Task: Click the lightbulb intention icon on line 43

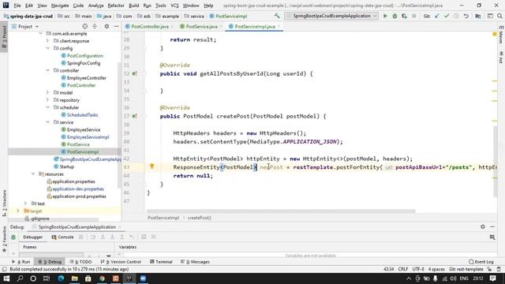Action: [x=152, y=166]
